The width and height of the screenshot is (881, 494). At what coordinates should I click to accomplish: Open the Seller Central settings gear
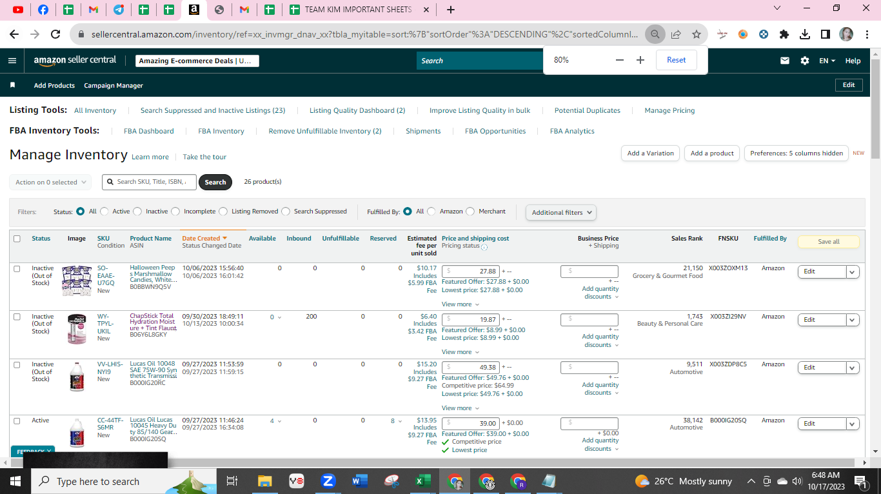(805, 61)
